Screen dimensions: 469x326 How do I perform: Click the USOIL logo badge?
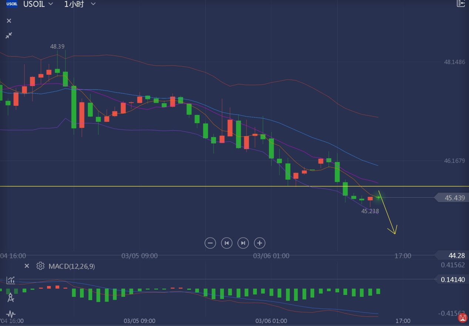(11, 4)
